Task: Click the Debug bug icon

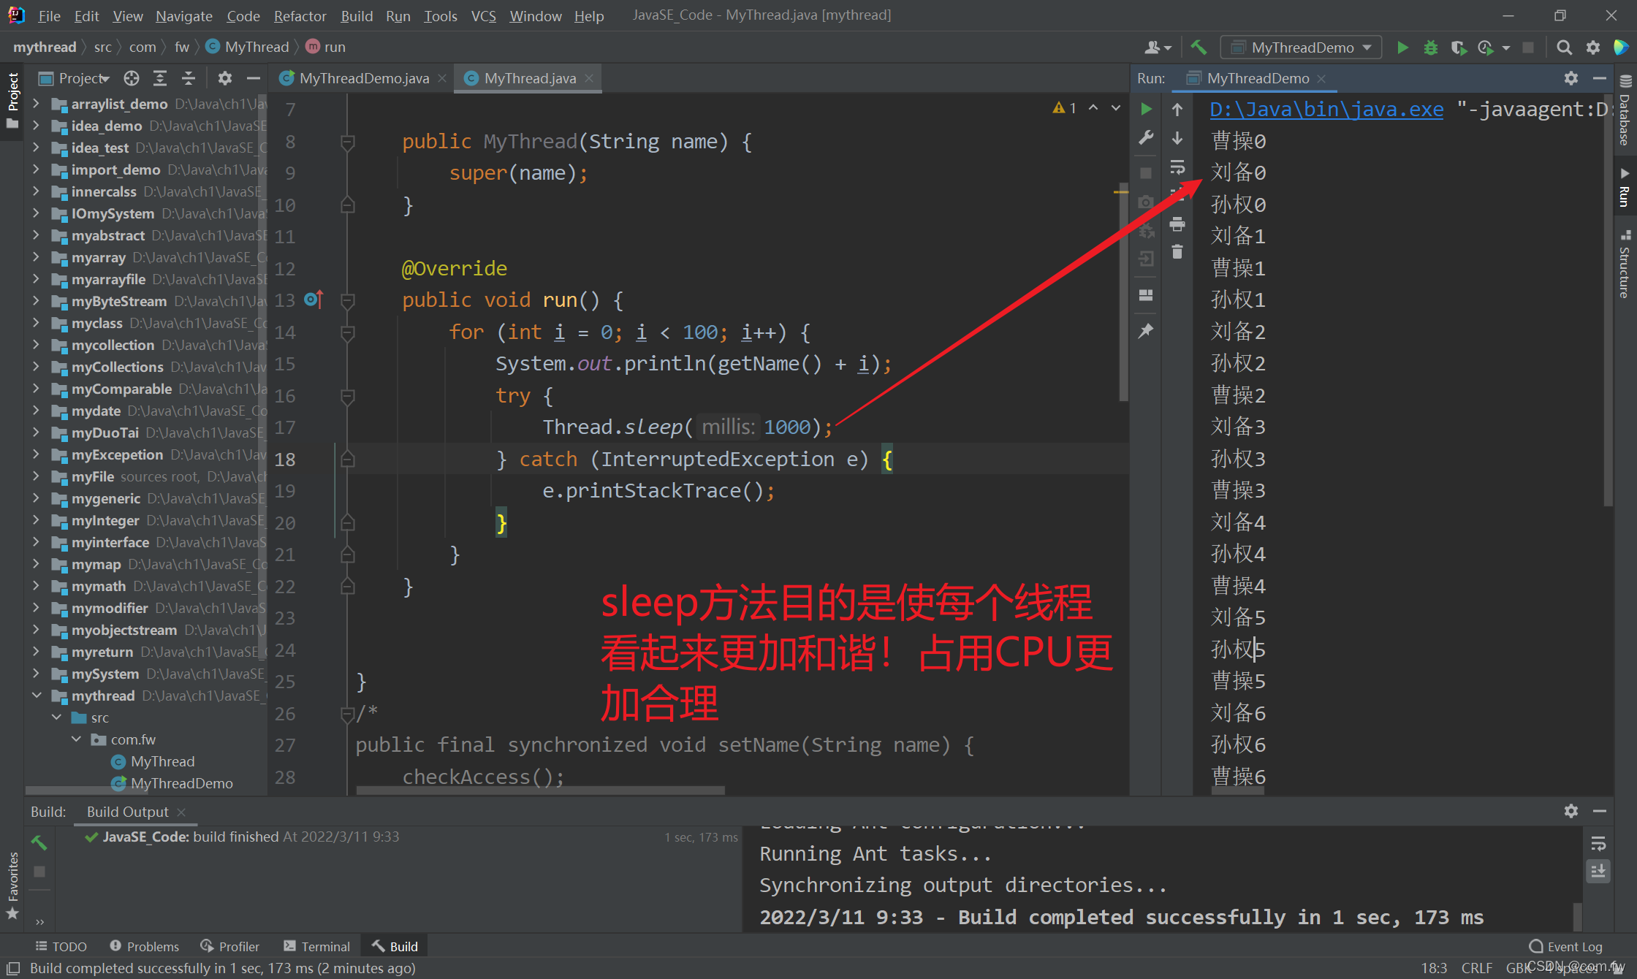Action: [1430, 47]
